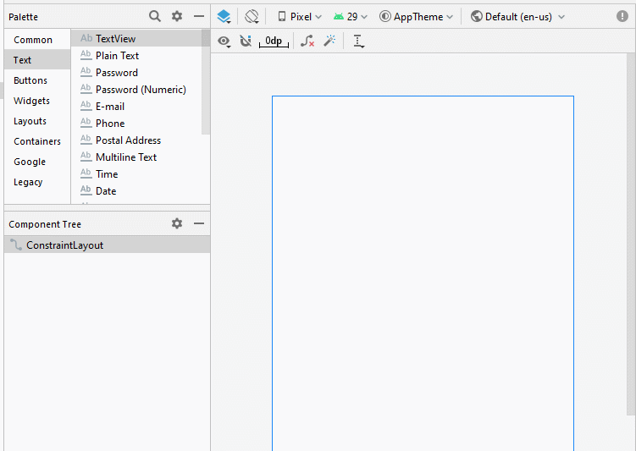Screen dimensions: 636x451
Task: Click the design surface vertical scrollbar
Action: 631,234
